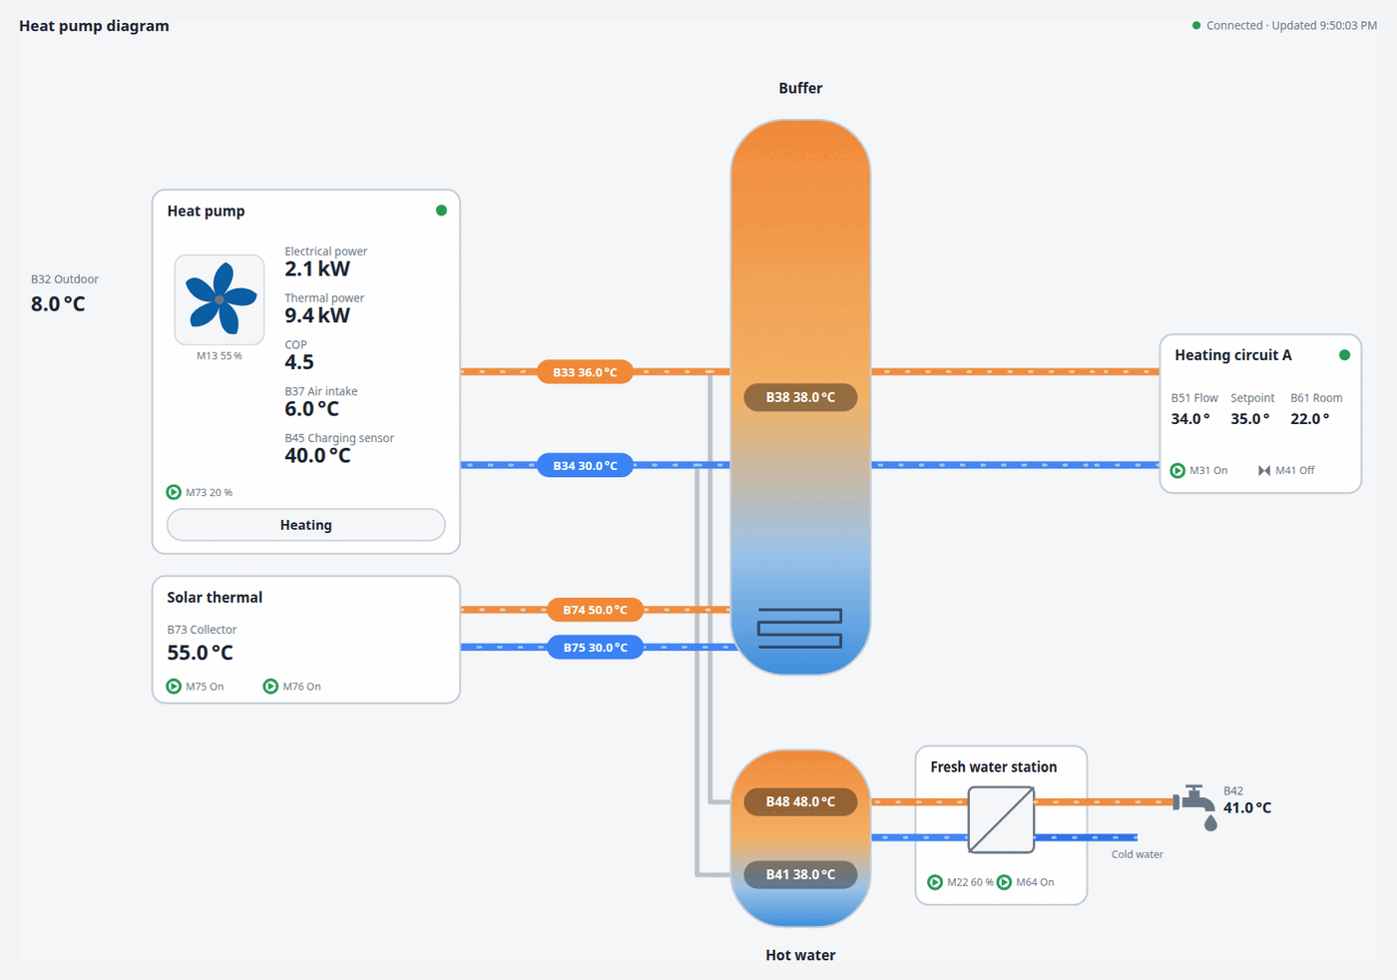Select the B38 38.0 °C buffer sensor badge
Screen dimensions: 1397x980
tap(800, 397)
